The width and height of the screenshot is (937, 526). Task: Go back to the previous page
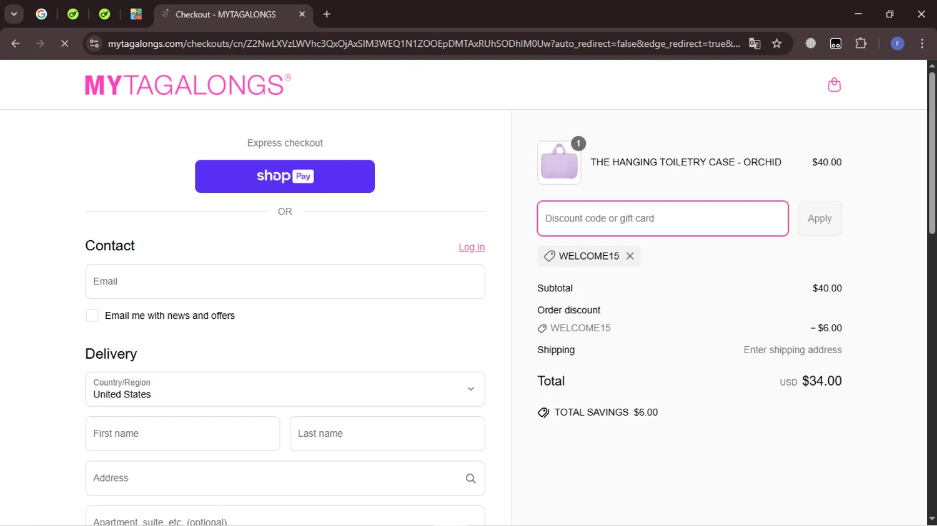16,44
